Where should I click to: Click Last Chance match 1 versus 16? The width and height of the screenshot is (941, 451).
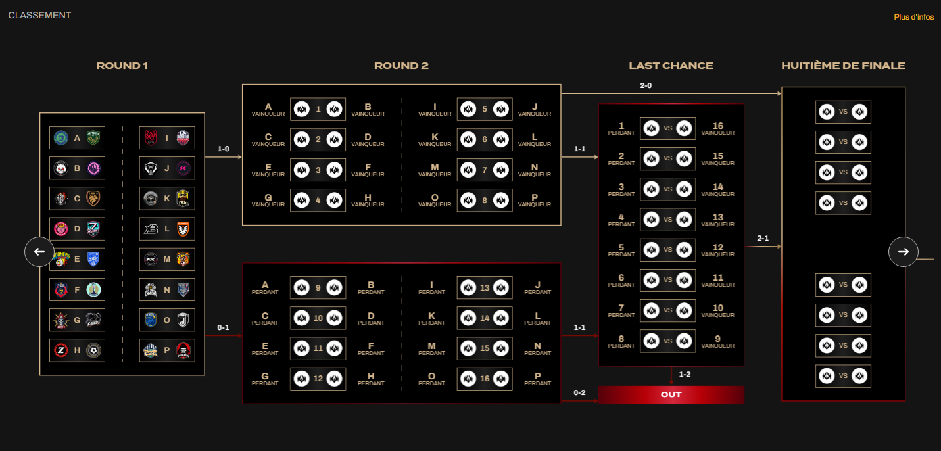(x=667, y=128)
